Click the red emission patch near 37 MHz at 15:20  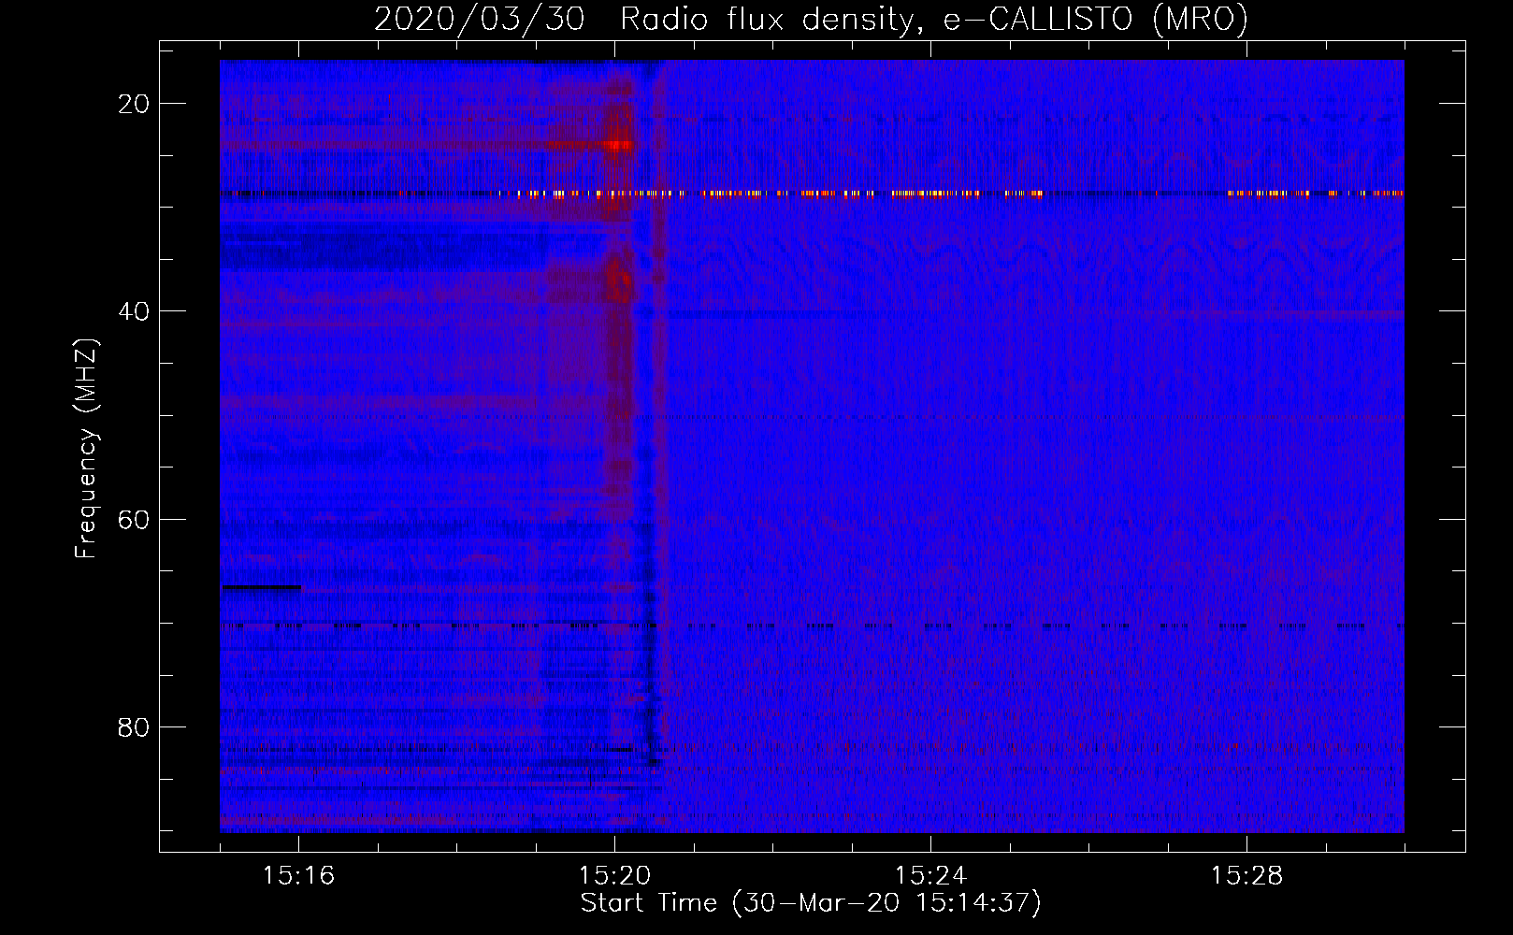coord(618,280)
